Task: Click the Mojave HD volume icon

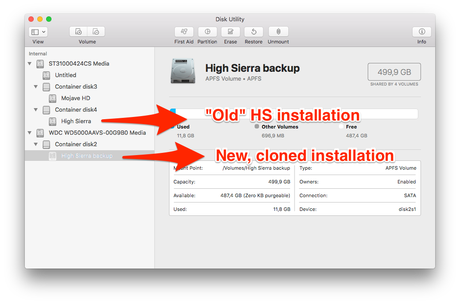Action: coord(52,98)
